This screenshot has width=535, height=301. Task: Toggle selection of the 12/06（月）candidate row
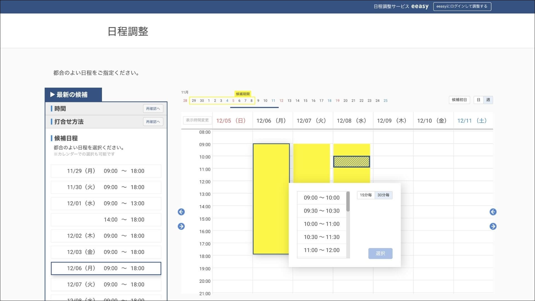coord(106,268)
